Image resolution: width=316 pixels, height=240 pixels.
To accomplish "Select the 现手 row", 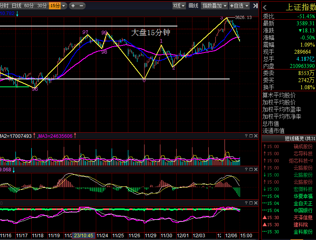I will [x=289, y=52].
